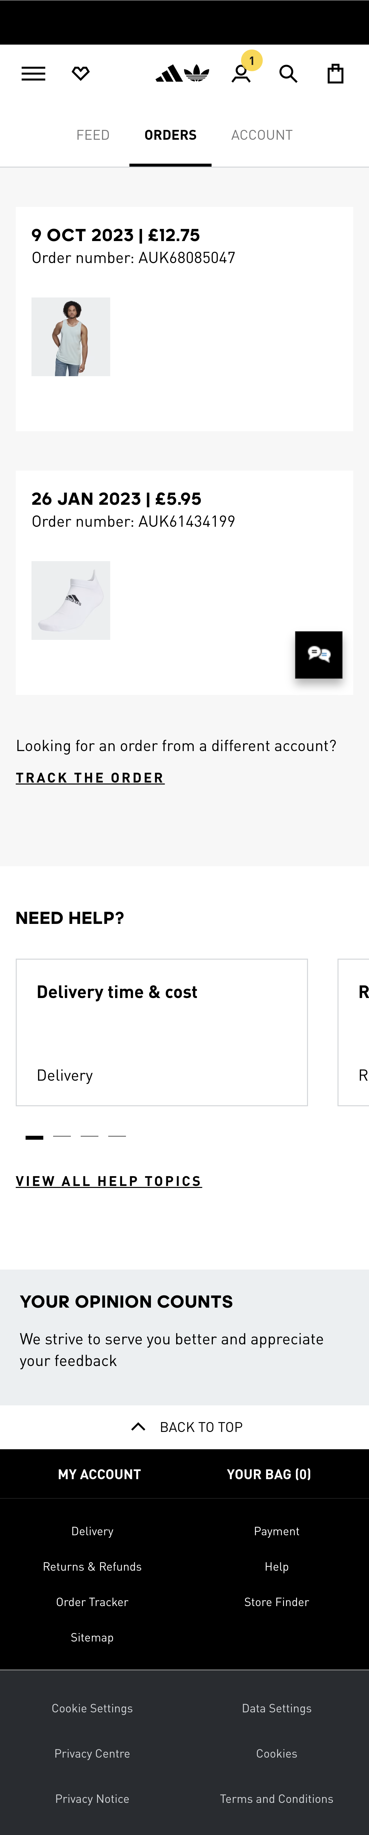The image size is (369, 1835).
Task: Open the profile account icon
Action: [x=241, y=74]
